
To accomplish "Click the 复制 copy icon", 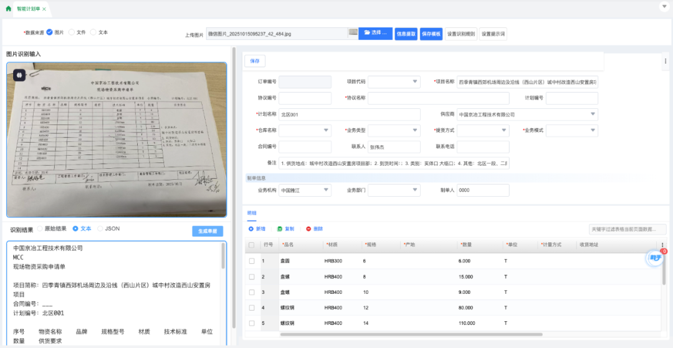I will point(280,229).
